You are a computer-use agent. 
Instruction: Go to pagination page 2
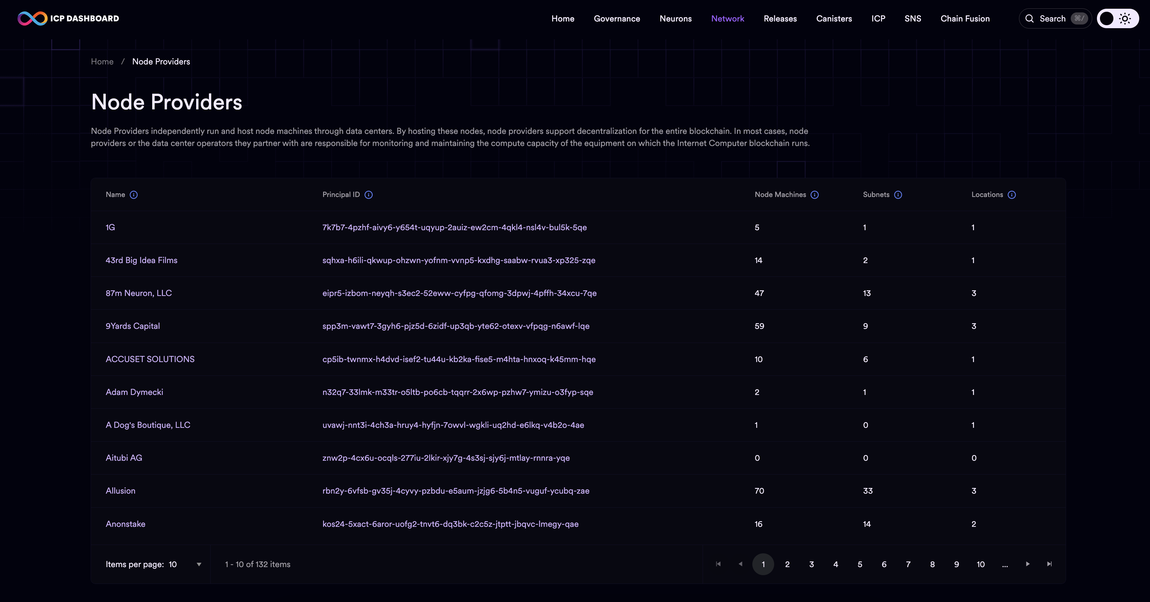787,564
